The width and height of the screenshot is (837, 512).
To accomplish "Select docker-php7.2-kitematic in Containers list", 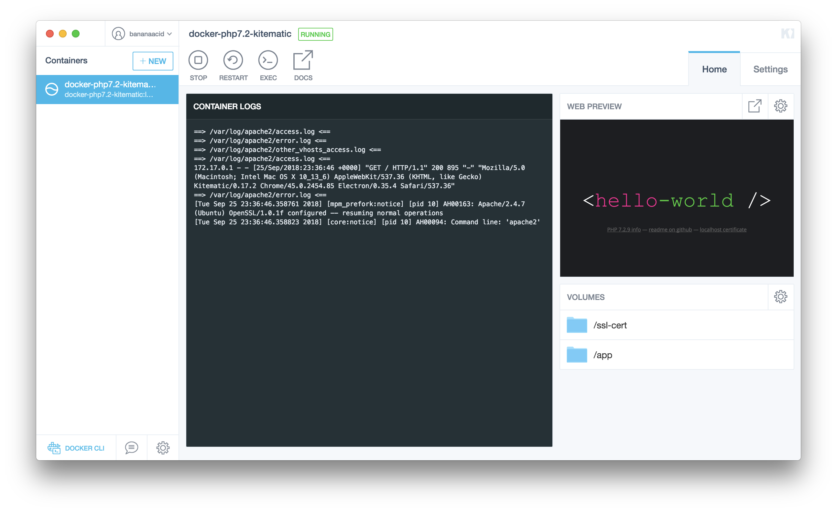I will click(107, 89).
